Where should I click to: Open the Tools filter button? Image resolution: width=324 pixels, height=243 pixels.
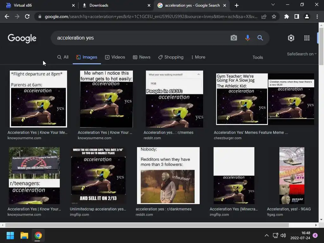pyautogui.click(x=258, y=57)
